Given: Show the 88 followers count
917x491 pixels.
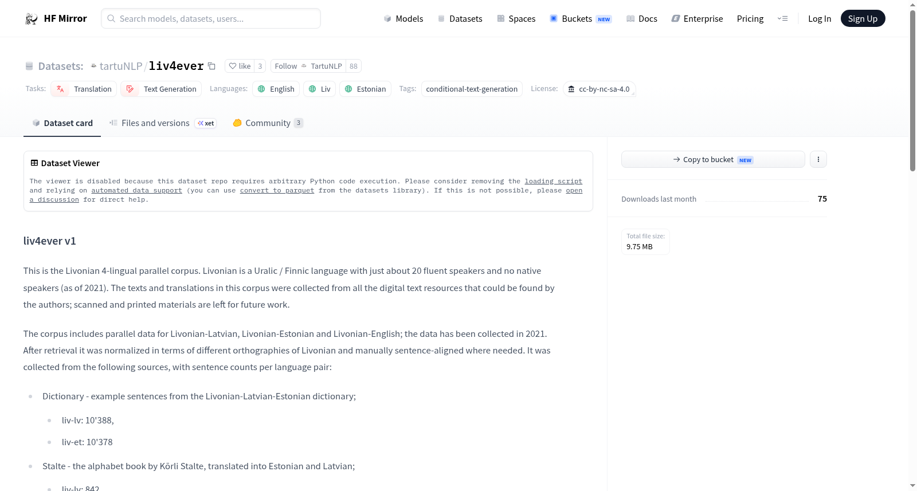Looking at the screenshot, I should (354, 66).
